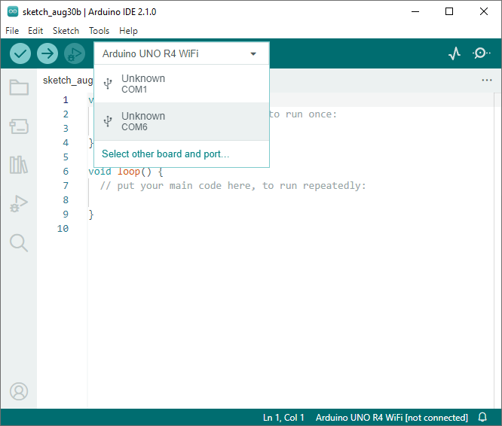Click the void loop() code line
Image resolution: width=502 pixels, height=426 pixels.
(x=126, y=172)
